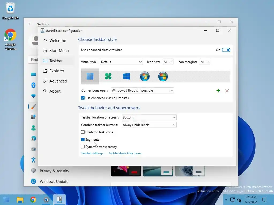The image size is (274, 205).
Task: Click the Start button on taskbar
Action: point(6,200)
